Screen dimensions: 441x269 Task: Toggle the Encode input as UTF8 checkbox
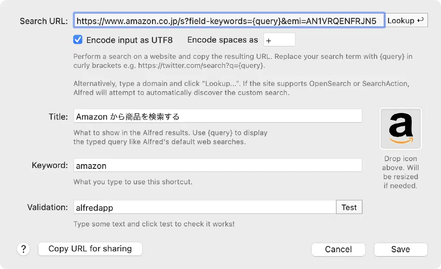point(78,40)
